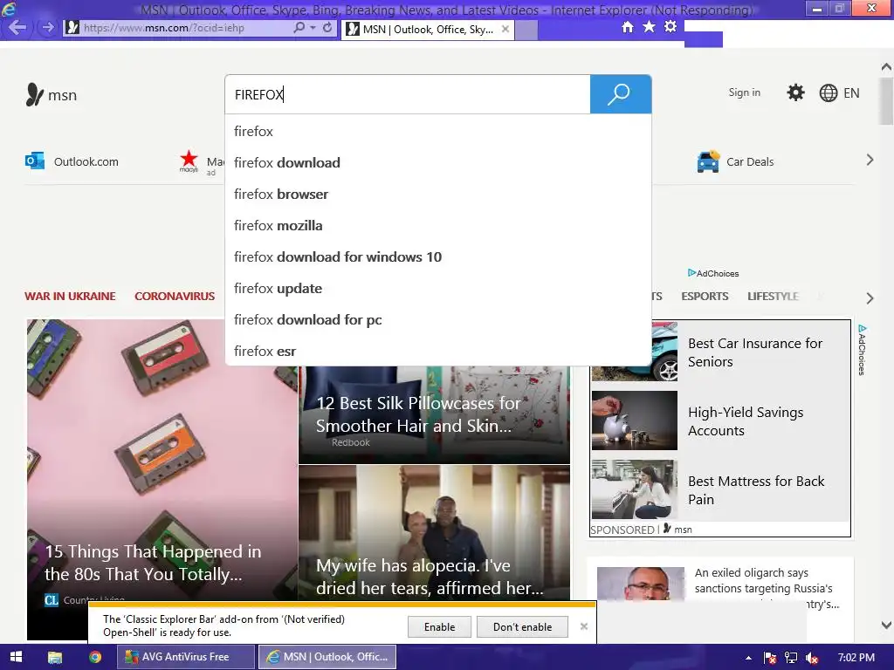Screen dimensions: 894x670
Task: Open the Internet Explorer Tools gear
Action: pos(670,27)
